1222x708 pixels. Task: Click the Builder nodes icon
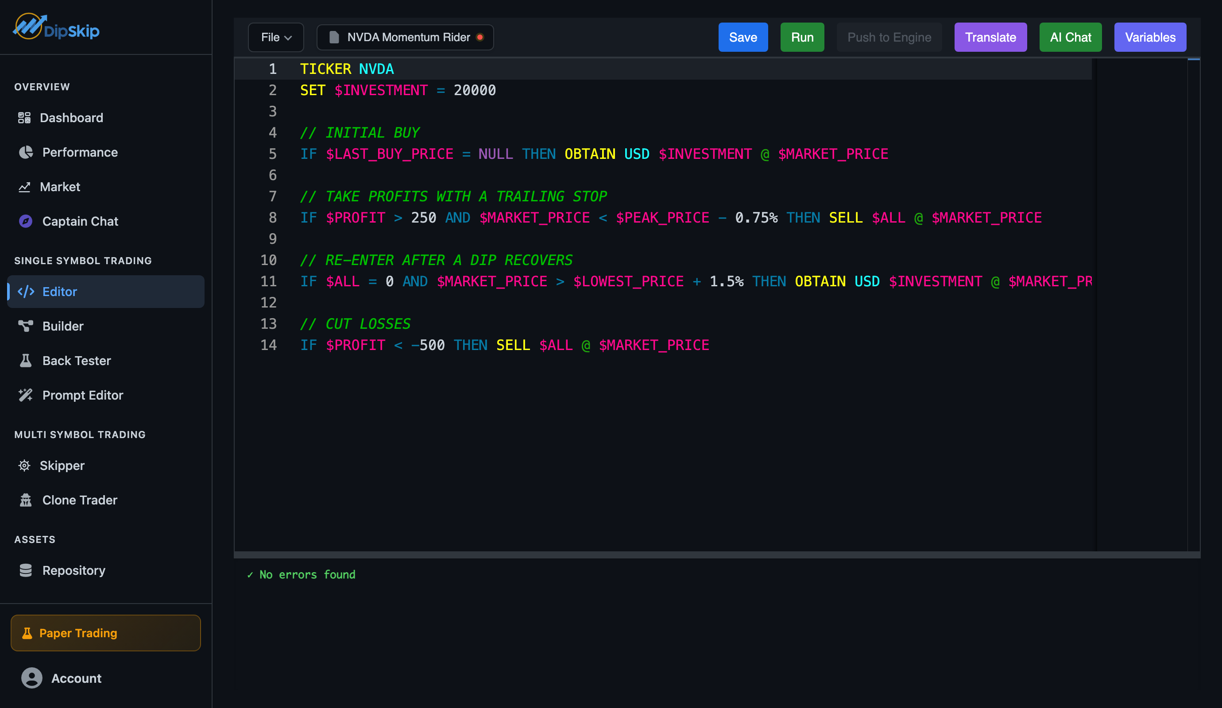point(26,326)
